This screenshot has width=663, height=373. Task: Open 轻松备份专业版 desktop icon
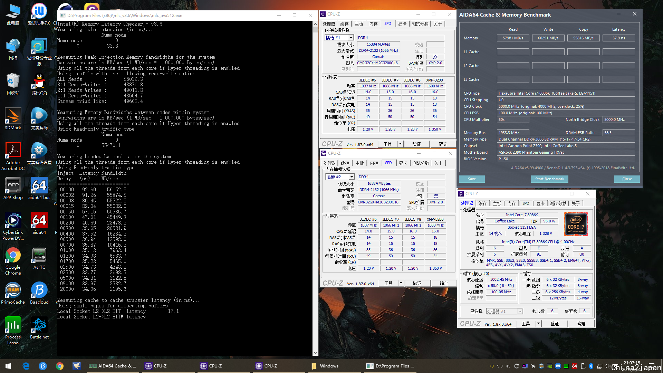point(39,52)
